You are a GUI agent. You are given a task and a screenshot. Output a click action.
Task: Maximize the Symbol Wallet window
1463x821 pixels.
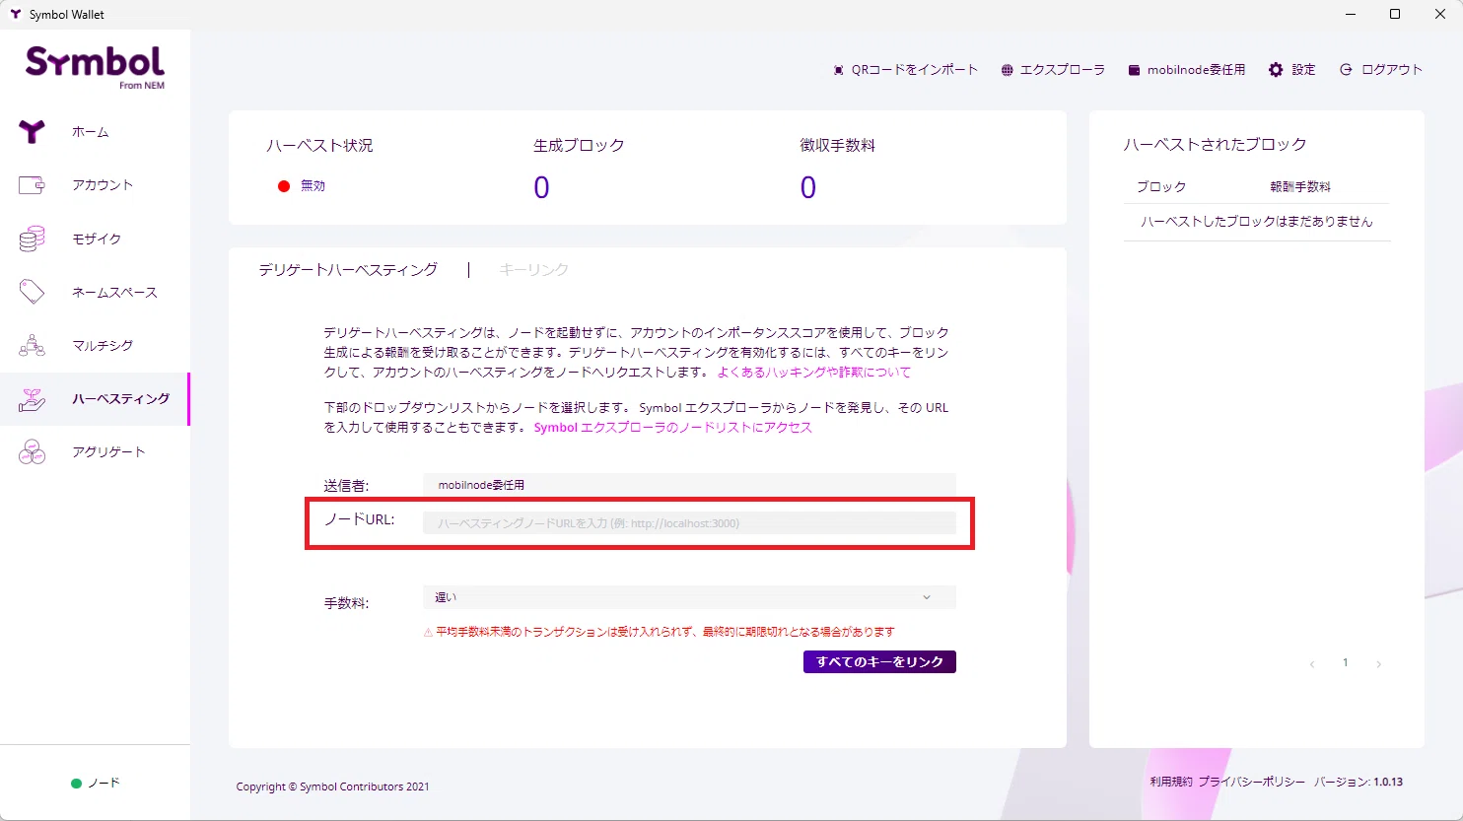(1395, 14)
